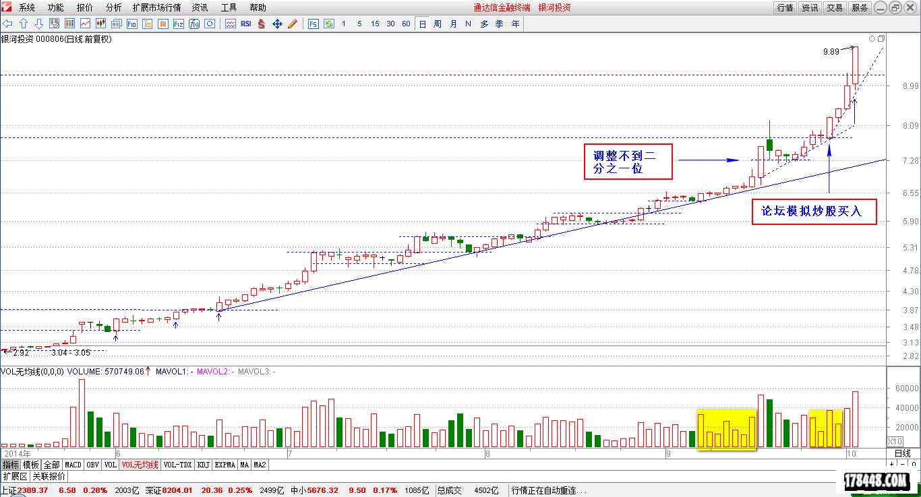Select quarterly 季 period
The height and width of the screenshot is (497, 921).
pyautogui.click(x=500, y=24)
